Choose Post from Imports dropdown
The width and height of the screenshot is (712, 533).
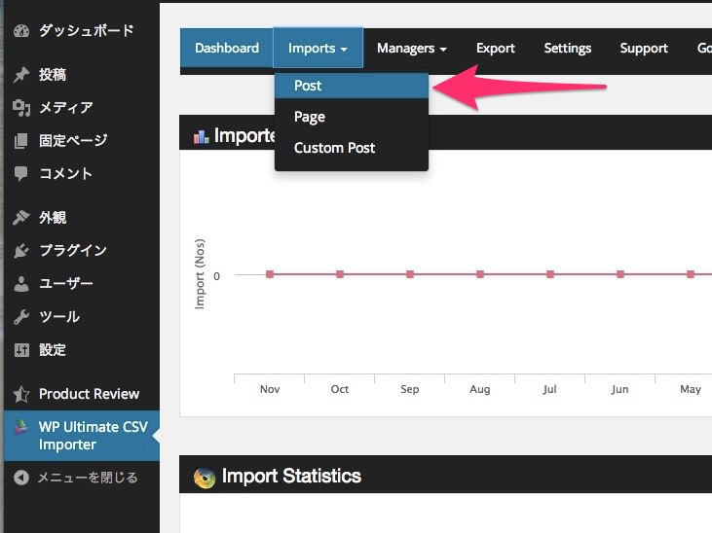352,86
